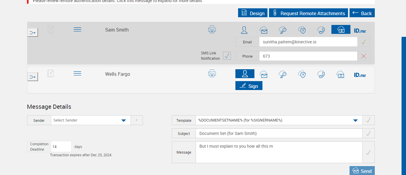Choose remote email icon for Sam Smith
Image resolution: width=406 pixels, height=175 pixels.
click(x=263, y=30)
